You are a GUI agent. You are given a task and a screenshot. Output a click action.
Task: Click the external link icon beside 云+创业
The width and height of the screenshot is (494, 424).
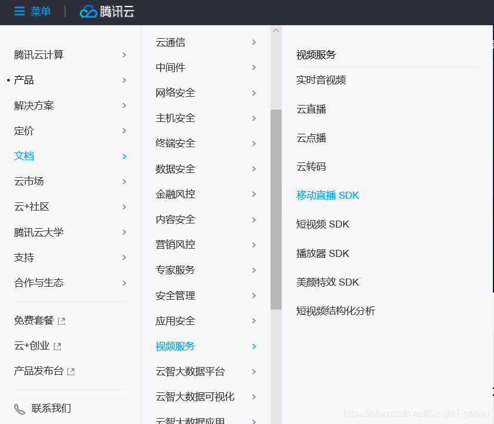pyautogui.click(x=57, y=346)
